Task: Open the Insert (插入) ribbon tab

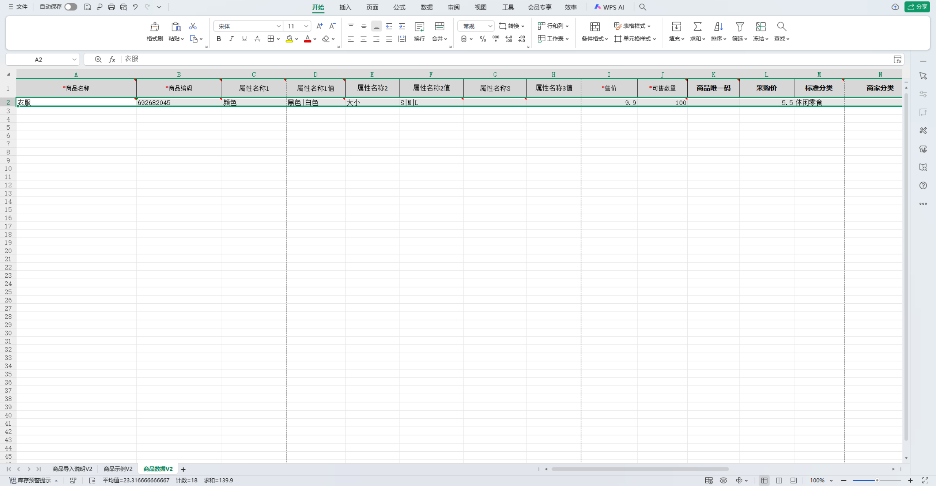Action: point(345,7)
